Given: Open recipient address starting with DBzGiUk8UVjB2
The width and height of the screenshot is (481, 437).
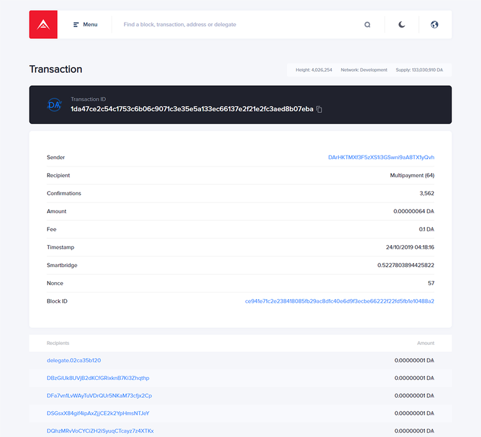Looking at the screenshot, I should point(98,378).
